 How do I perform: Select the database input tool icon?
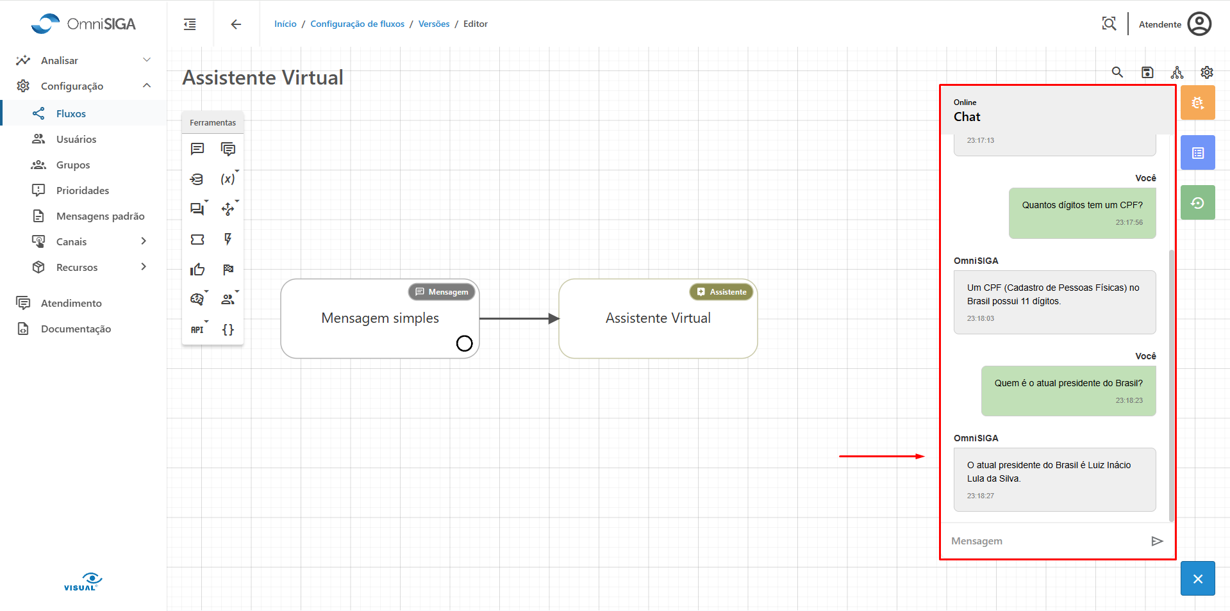click(x=197, y=179)
